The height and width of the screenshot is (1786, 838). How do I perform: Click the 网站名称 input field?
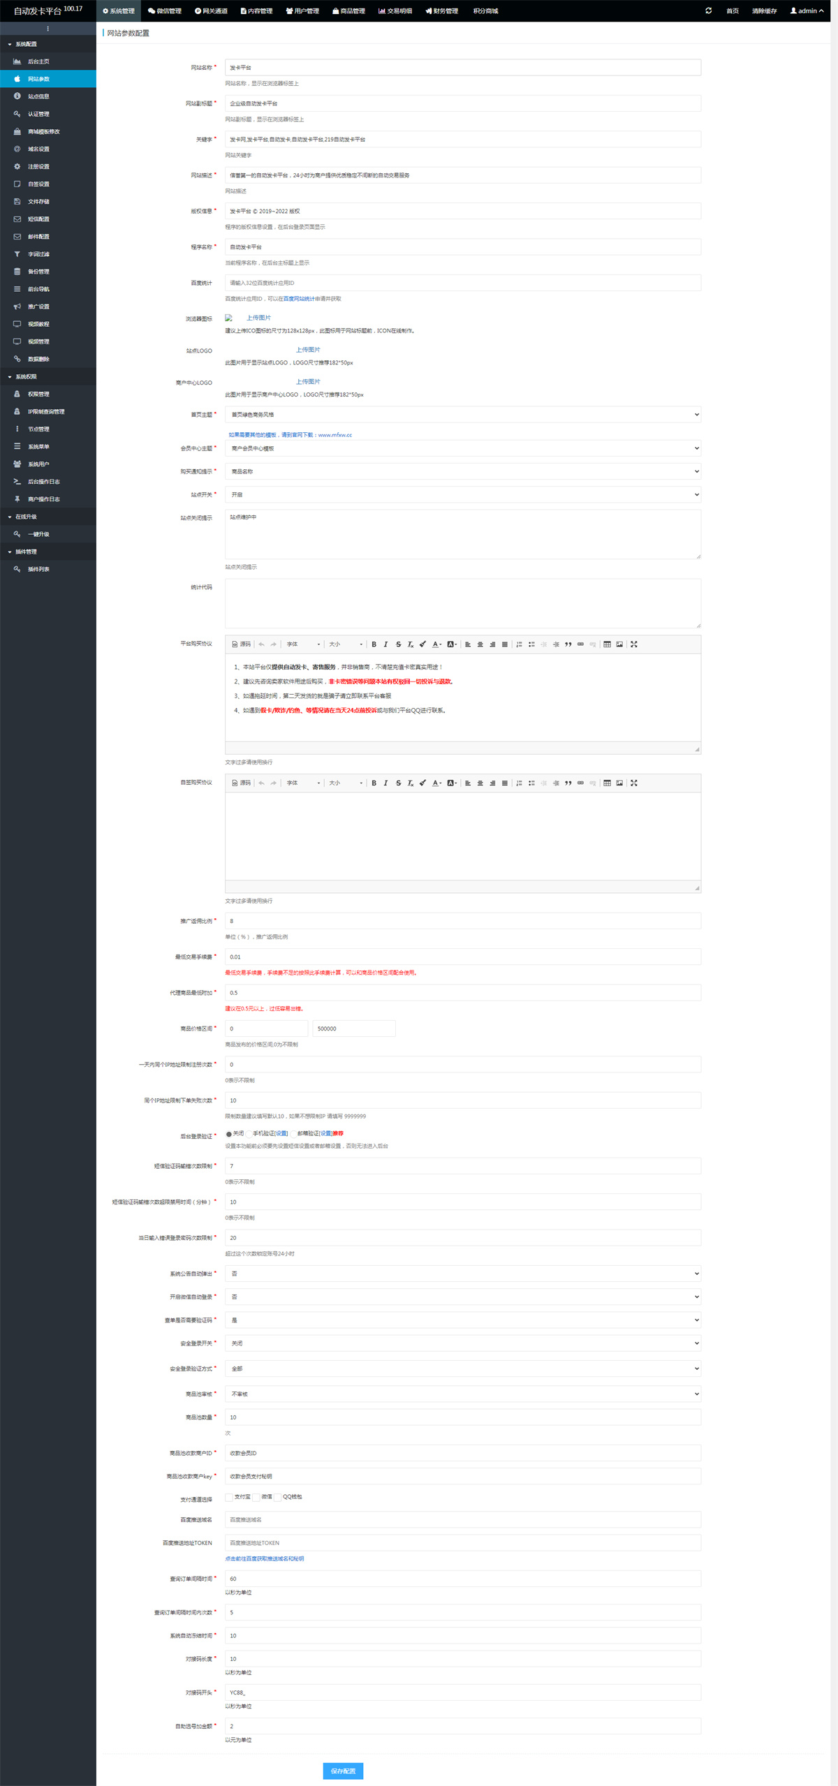(462, 68)
